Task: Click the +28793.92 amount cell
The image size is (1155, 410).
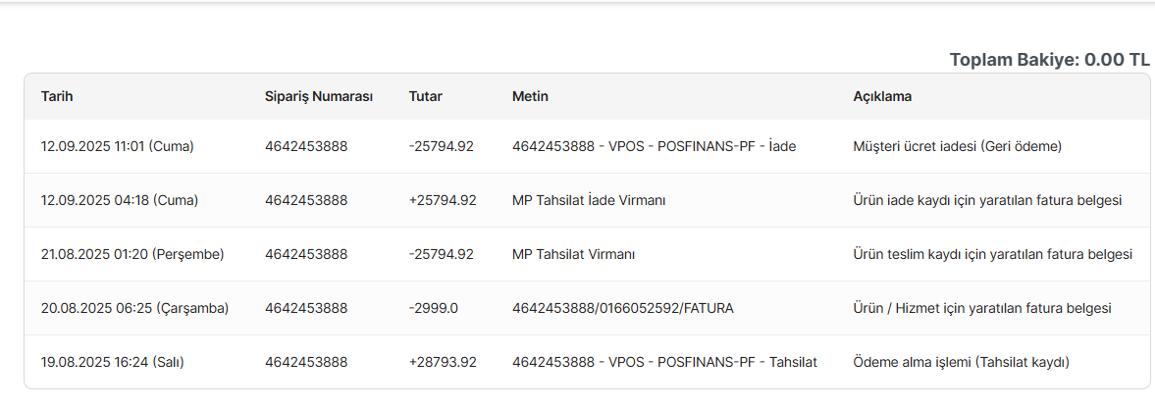Action: (x=443, y=362)
